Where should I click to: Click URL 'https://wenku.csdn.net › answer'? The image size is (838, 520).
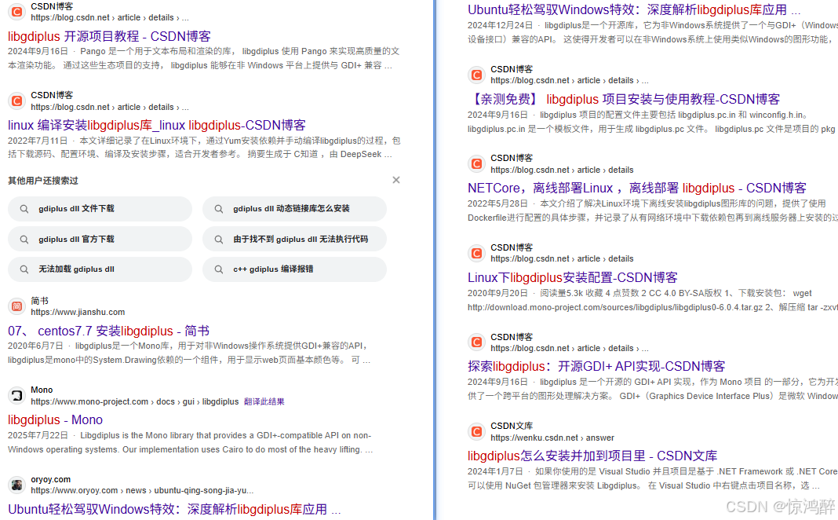(x=552, y=438)
